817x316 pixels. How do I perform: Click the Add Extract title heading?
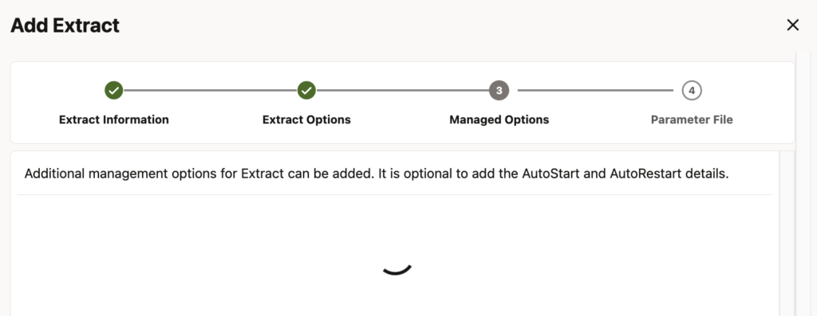coord(65,25)
